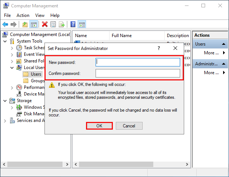229x177 pixels.
Task: Cancel the Set Password dialog
Action: click(x=129, y=126)
